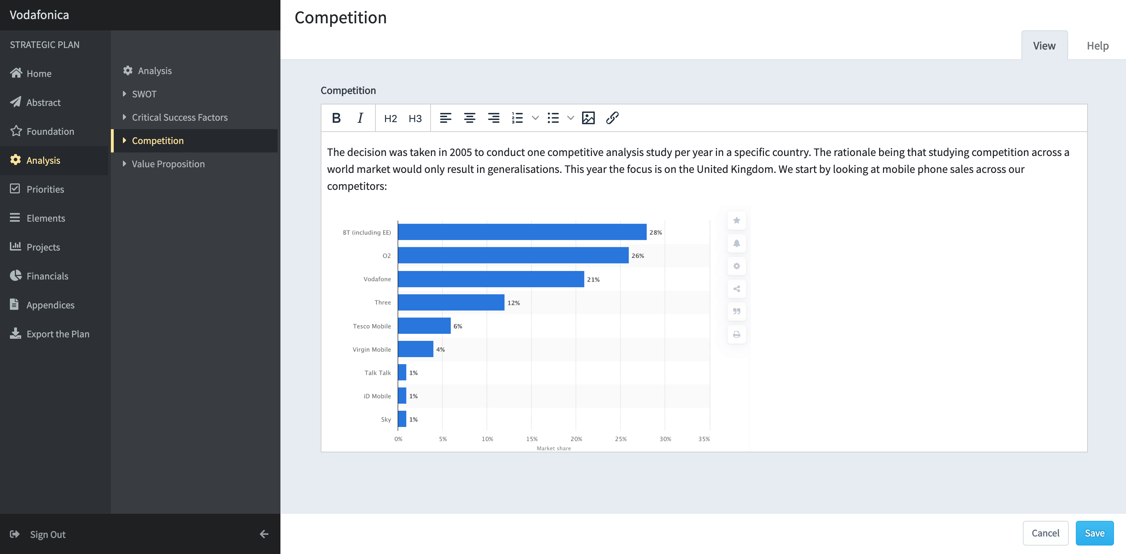Open the Elements section

click(x=54, y=218)
